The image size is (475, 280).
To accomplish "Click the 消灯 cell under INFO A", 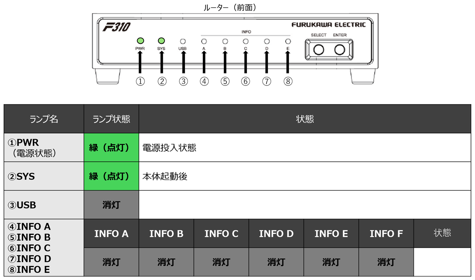I will coord(111,262).
